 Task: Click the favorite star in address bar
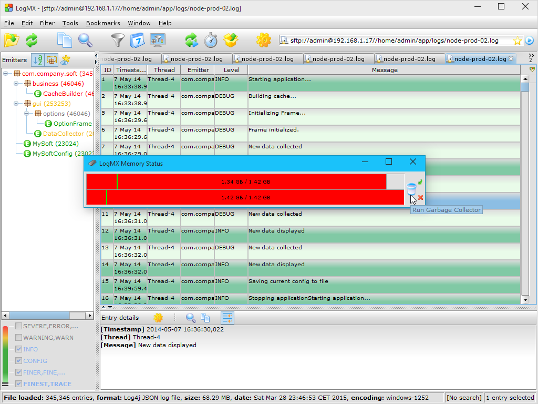click(517, 41)
